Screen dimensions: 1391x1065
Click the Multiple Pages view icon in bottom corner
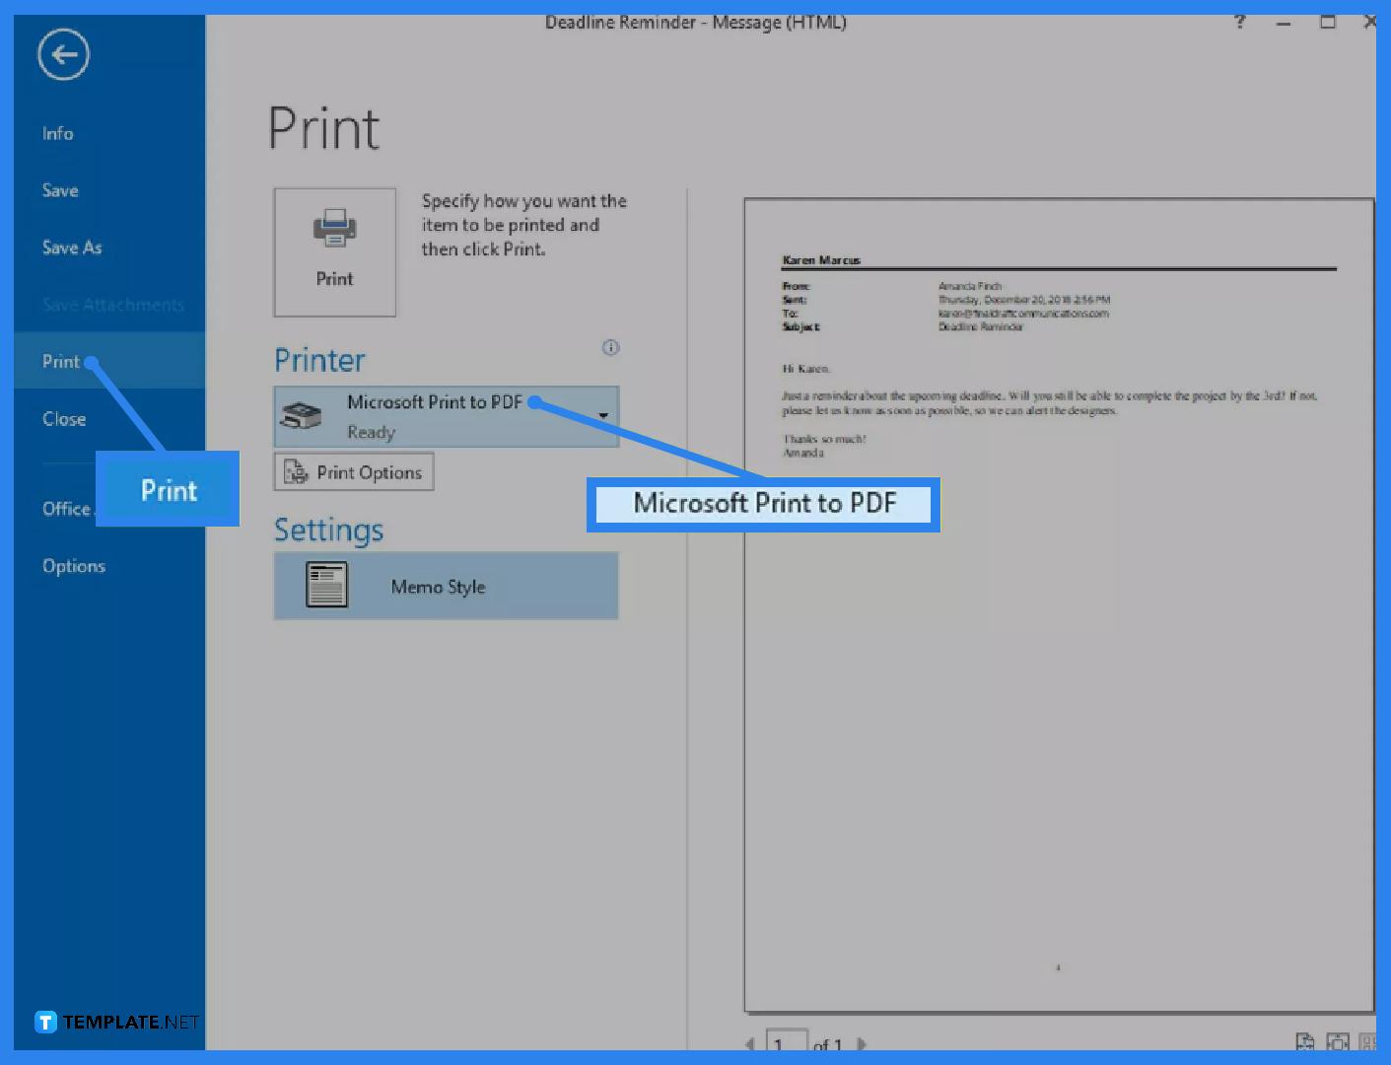point(1368,1041)
